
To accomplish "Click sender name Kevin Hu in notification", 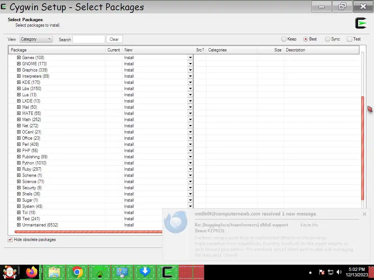I will point(309,225).
